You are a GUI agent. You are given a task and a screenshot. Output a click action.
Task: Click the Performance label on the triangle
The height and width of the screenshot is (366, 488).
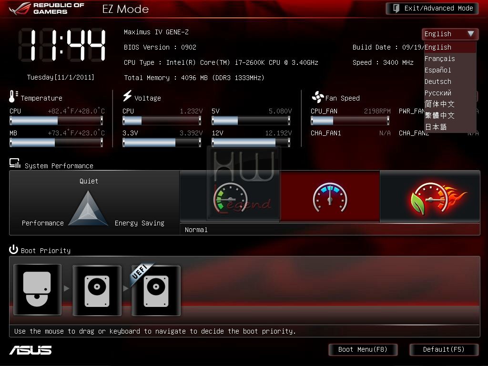[42, 223]
